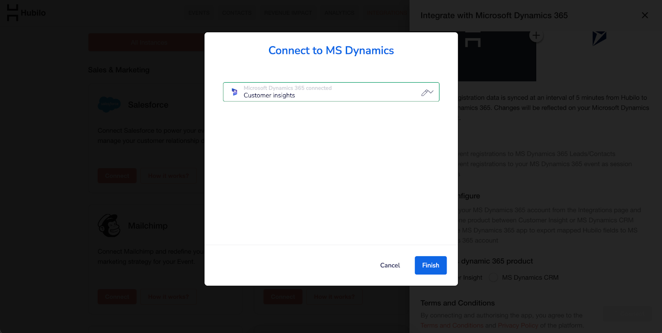The width and height of the screenshot is (662, 333).
Task: Click the Hubilo logo in the header
Action: click(x=26, y=13)
